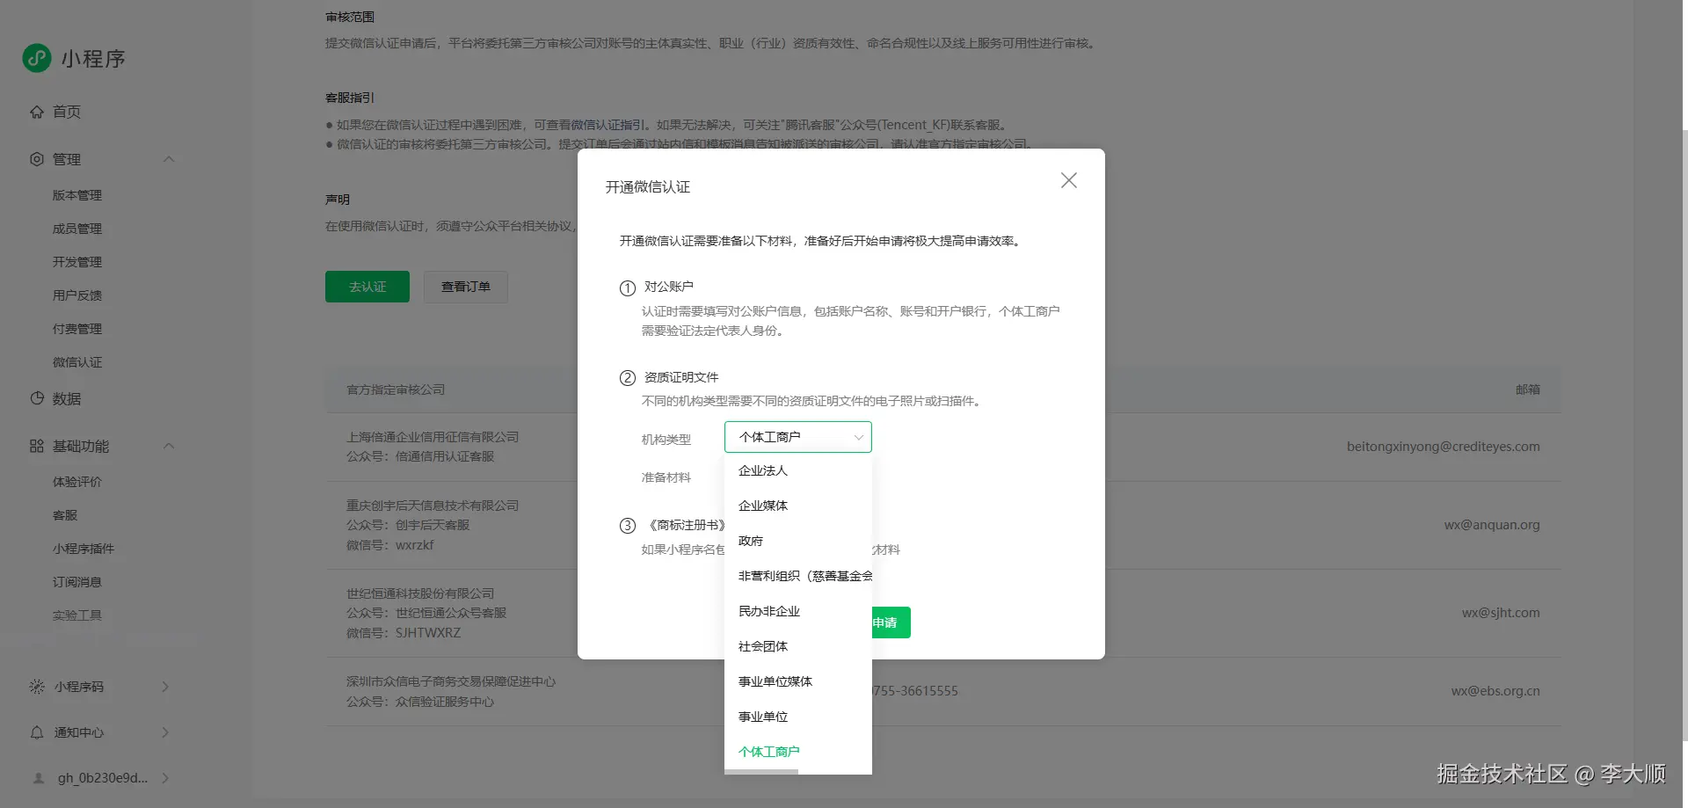Open 版本管理 in the sidebar

click(77, 195)
